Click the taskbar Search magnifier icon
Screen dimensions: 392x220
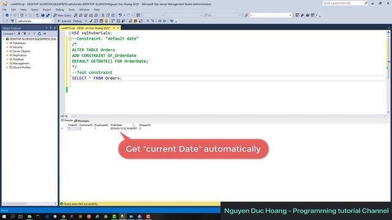pos(12,216)
